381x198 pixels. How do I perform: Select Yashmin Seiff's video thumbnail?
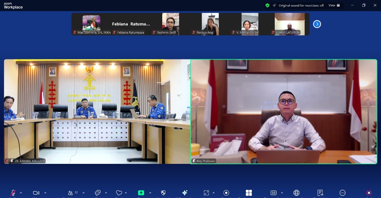(x=171, y=24)
